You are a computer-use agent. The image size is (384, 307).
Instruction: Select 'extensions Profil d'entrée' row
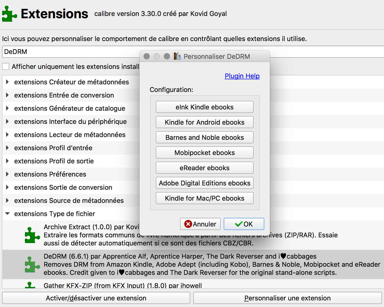71,148
